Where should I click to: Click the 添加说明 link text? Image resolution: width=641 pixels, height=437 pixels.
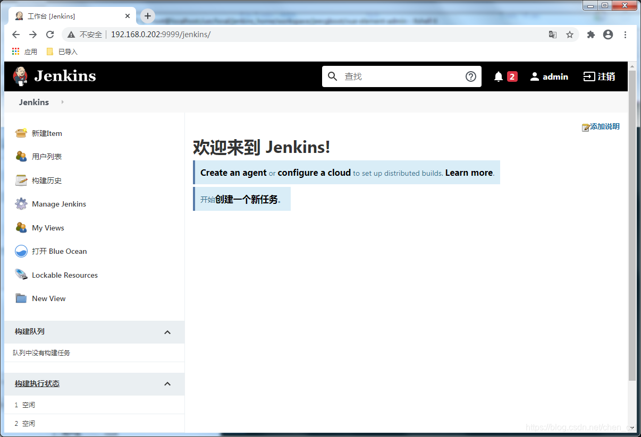[x=605, y=126]
